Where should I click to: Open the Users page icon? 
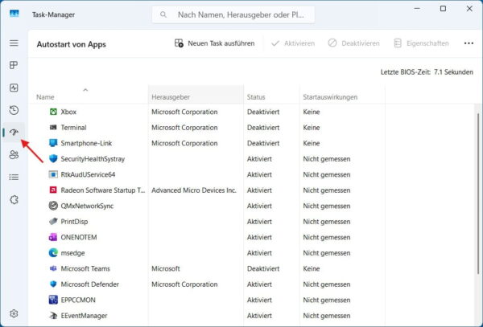[x=14, y=154]
